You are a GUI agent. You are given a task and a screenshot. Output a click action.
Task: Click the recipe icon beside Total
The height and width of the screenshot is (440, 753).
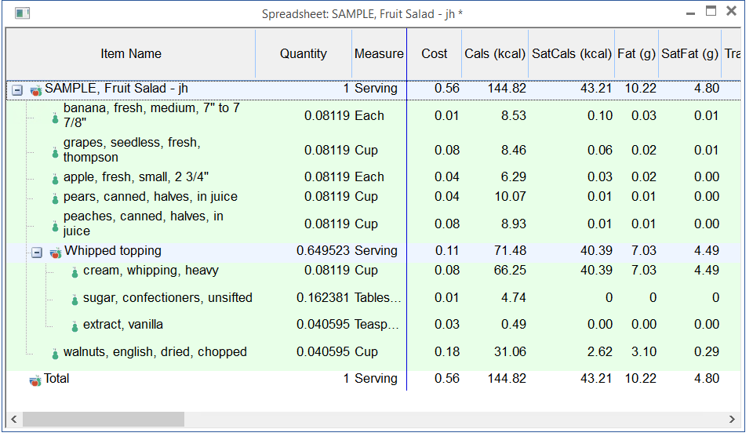(35, 381)
